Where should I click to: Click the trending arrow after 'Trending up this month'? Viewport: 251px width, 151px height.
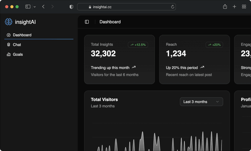134,67
